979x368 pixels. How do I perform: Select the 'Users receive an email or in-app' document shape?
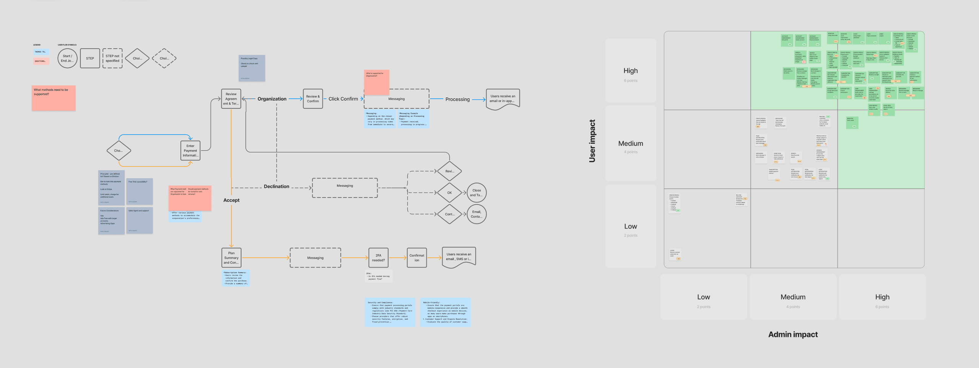tap(502, 98)
